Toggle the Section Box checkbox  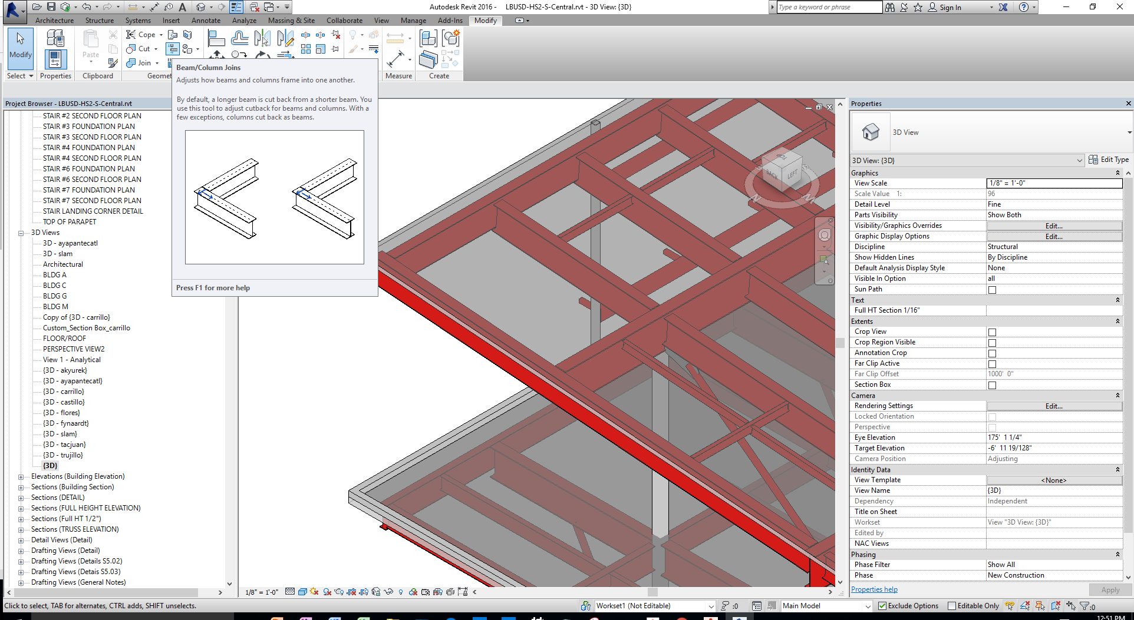pos(993,385)
